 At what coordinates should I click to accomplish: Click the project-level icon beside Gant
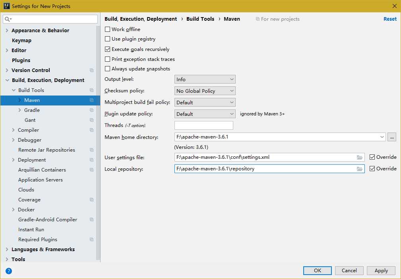(x=91, y=120)
